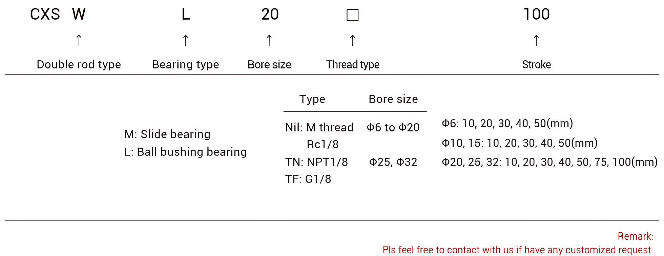This screenshot has width=664, height=256.
Task: Select the "Nil: M thread" entry
Action: 319,127
